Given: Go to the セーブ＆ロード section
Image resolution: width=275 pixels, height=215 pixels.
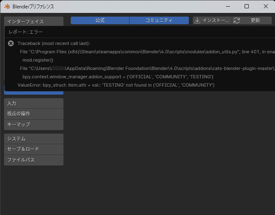Looking at the screenshot, I should [34, 149].
